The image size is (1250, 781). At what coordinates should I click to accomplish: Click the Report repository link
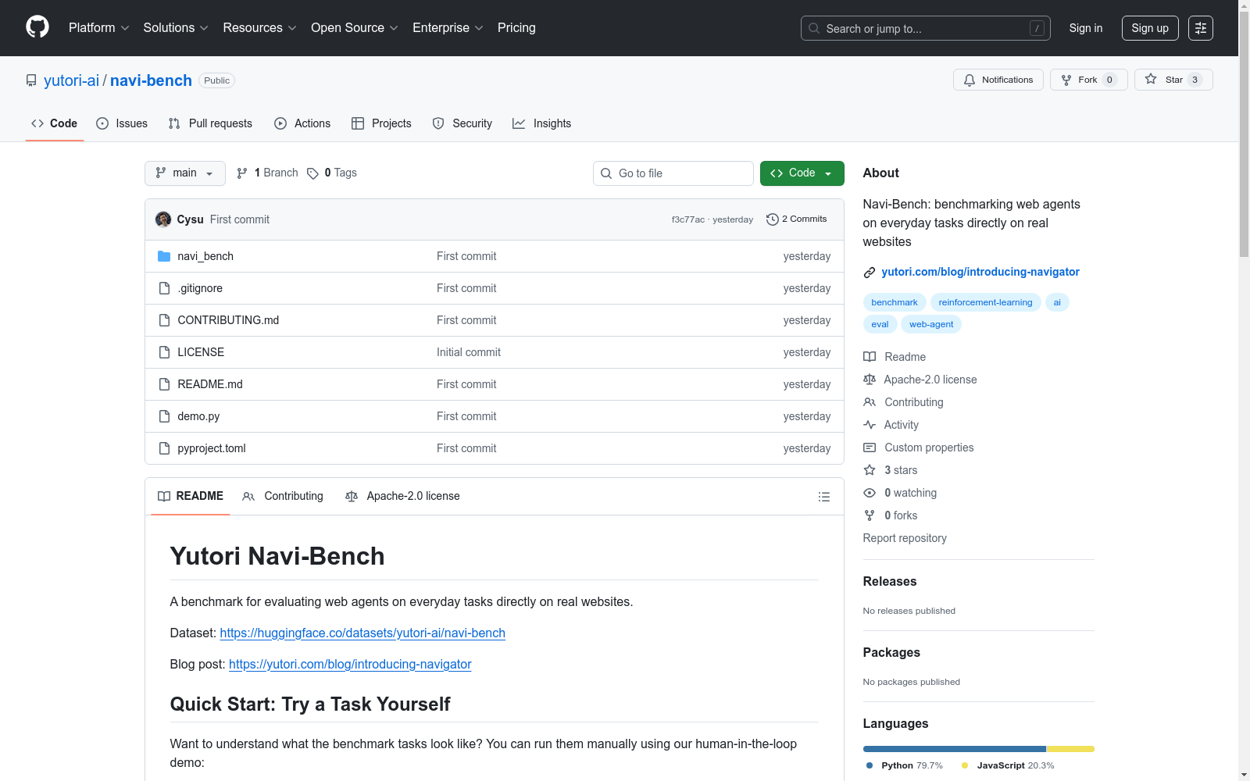[x=905, y=538]
